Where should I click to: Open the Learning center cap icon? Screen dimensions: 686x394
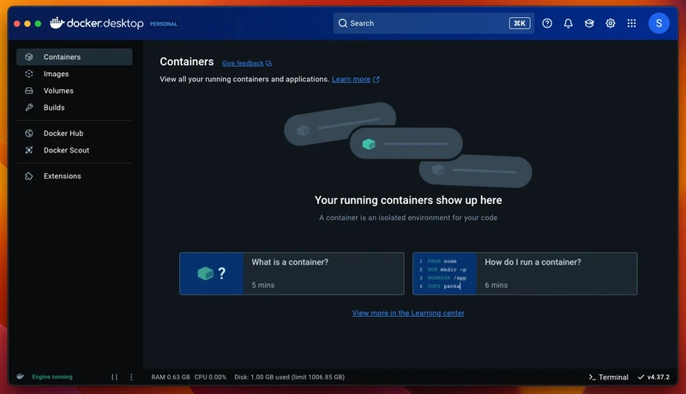[589, 23]
